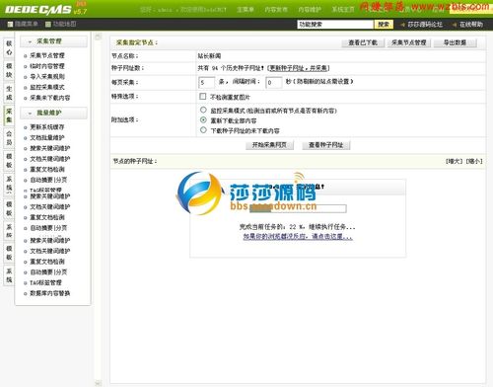Click the 开始采集网页 button
This screenshot has height=387, width=493.
pyautogui.click(x=269, y=145)
